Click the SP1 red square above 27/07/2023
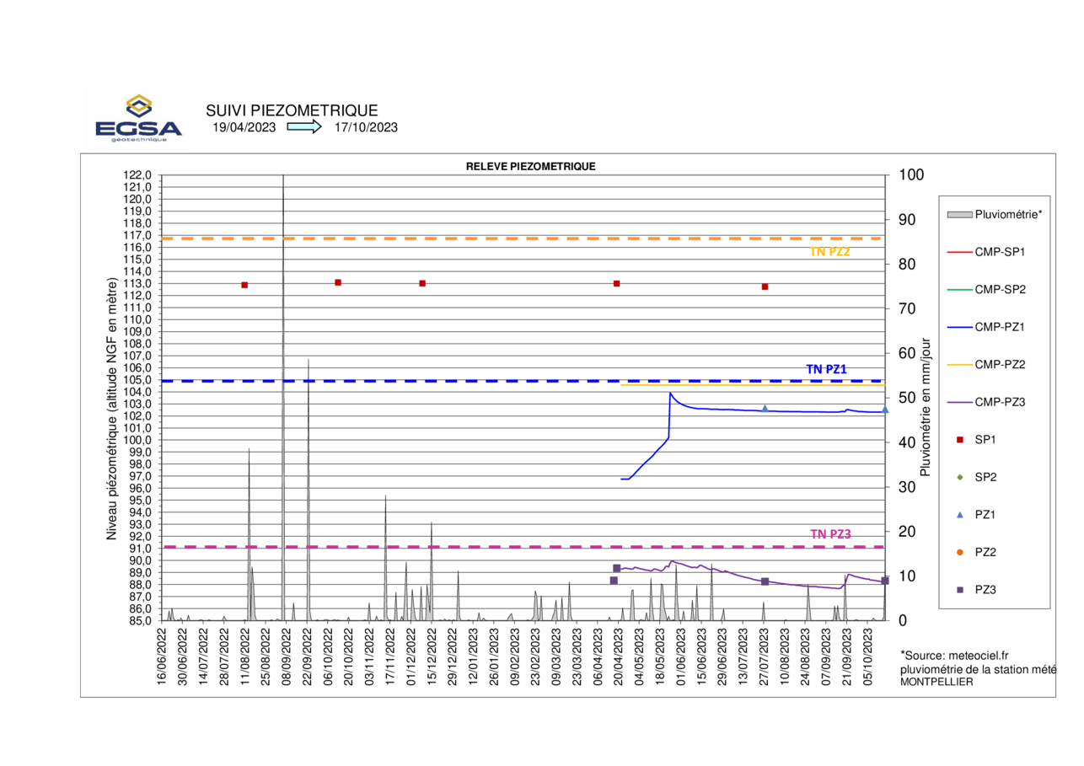This screenshot has height=766, width=1084. coord(765,287)
